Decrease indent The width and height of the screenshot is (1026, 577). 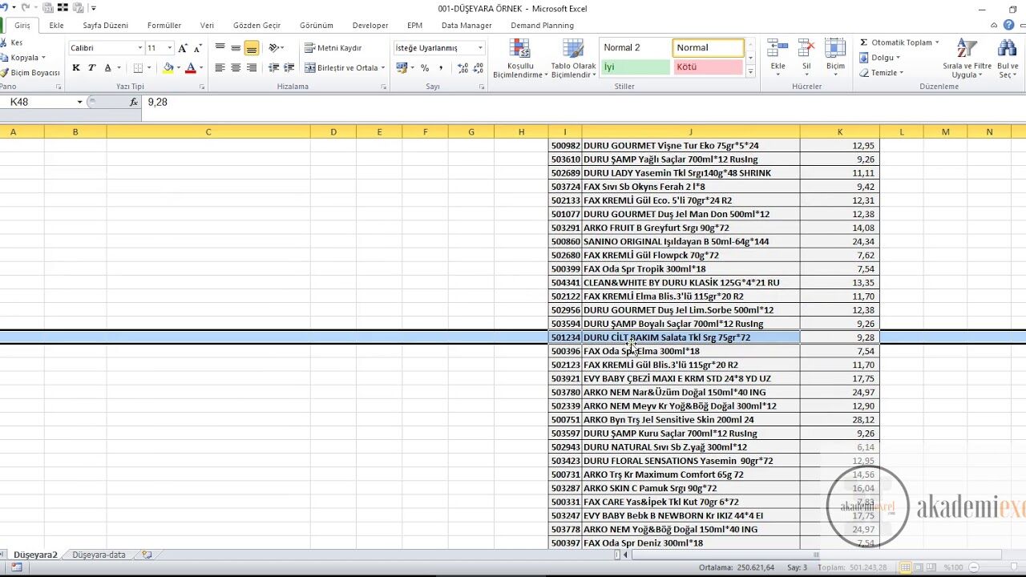274,68
